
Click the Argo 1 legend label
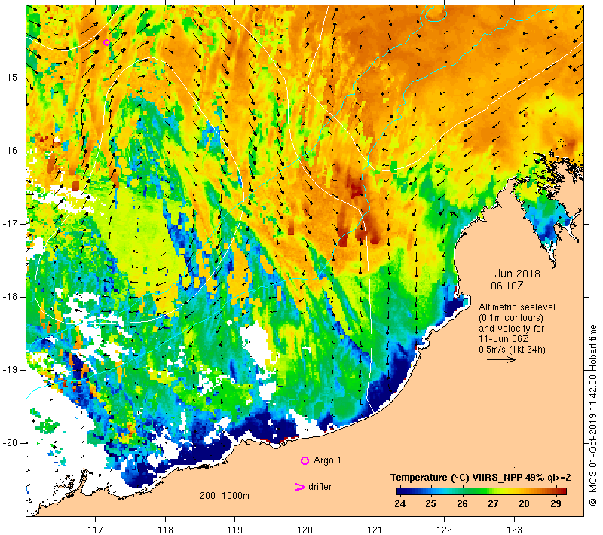[327, 460]
